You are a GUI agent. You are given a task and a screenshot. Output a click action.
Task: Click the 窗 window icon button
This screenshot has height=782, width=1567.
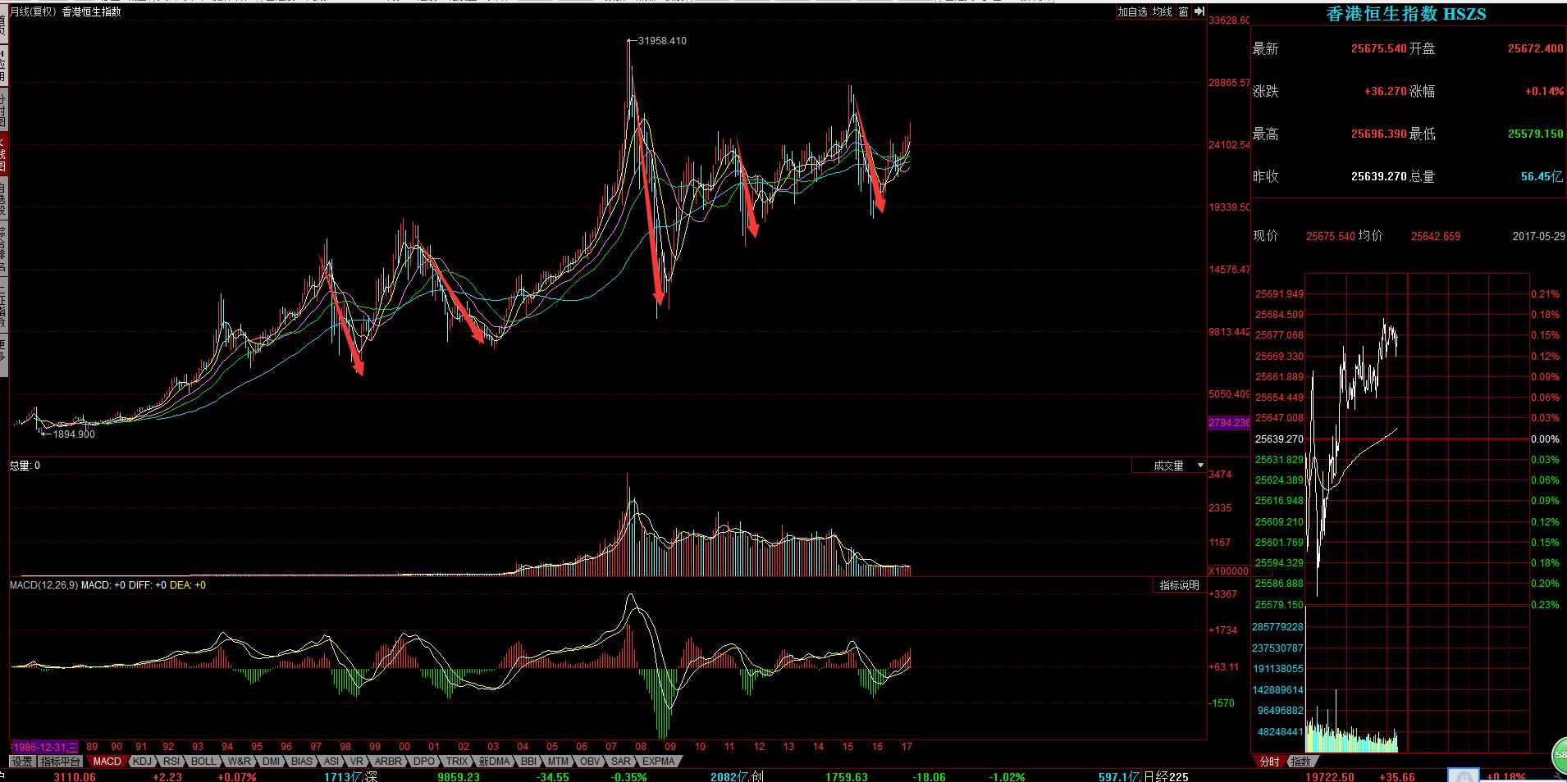[x=1183, y=11]
